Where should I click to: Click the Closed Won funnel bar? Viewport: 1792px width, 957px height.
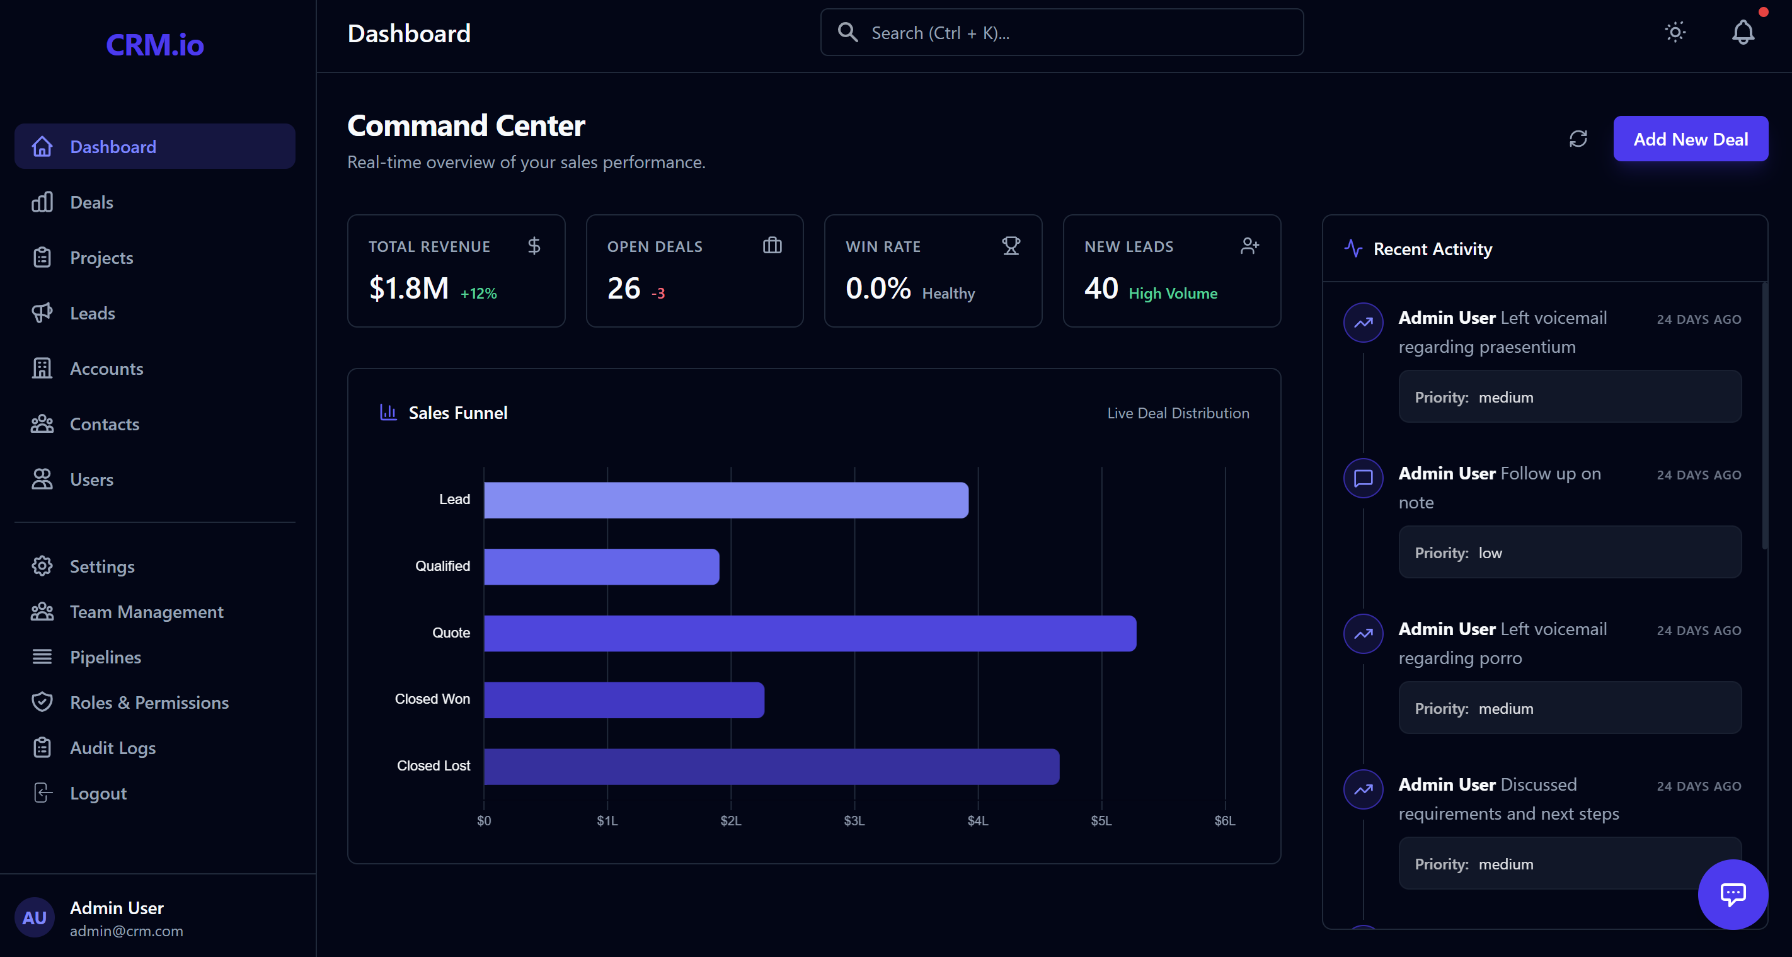point(624,700)
